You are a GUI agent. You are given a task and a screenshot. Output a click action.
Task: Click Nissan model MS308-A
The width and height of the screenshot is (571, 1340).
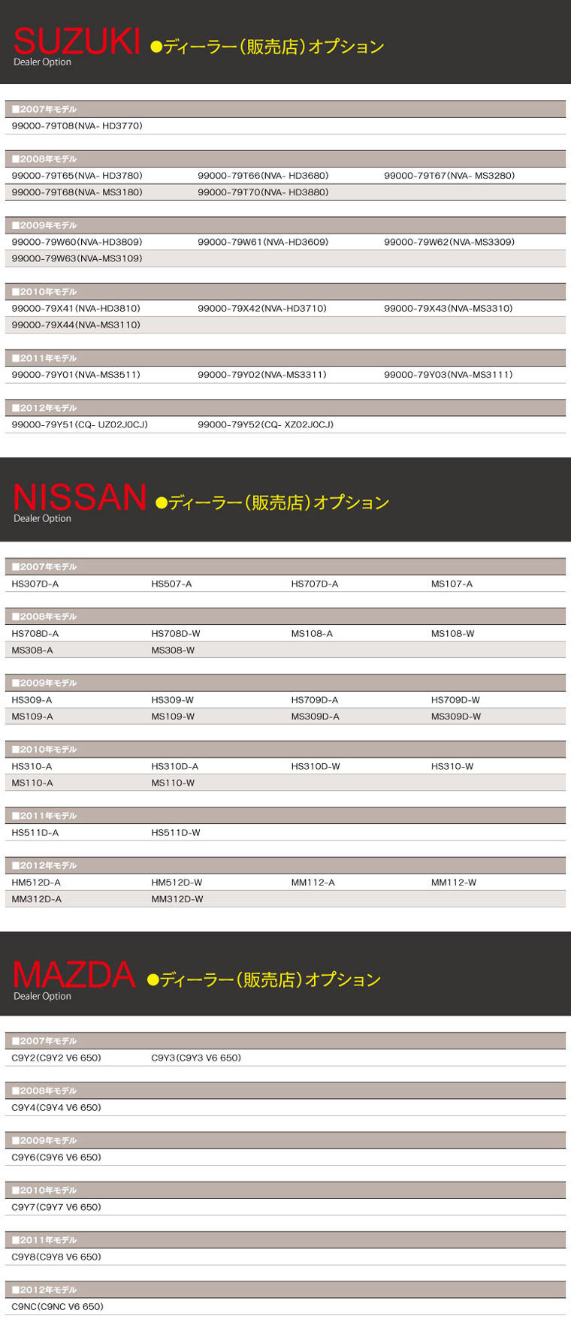(x=32, y=650)
